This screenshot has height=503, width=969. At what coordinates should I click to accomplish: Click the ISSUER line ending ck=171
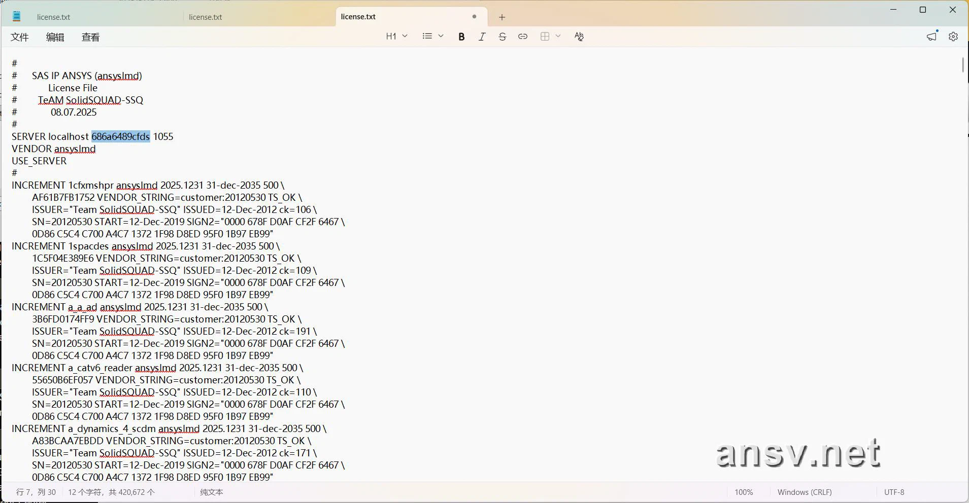click(x=175, y=453)
